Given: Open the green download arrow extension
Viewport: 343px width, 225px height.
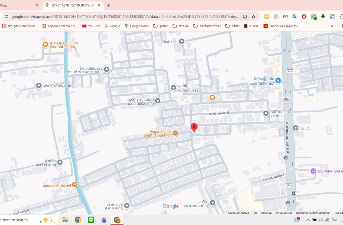Looking at the screenshot, I should point(323,16).
